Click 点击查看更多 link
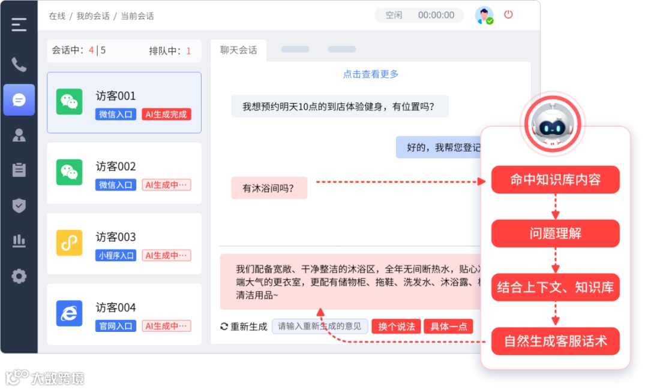 pos(371,74)
